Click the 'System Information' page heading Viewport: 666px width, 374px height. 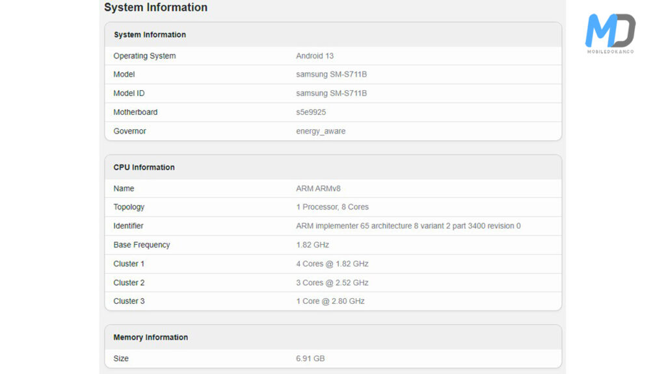click(155, 7)
